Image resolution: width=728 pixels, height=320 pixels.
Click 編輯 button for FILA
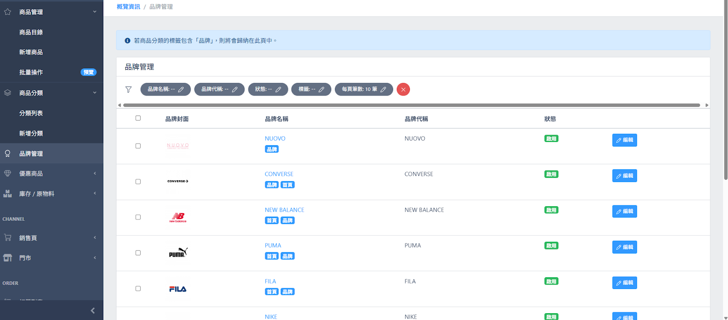625,283
